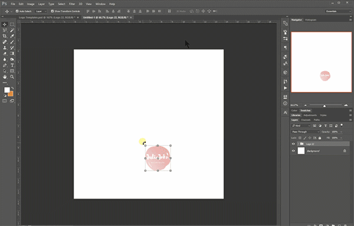The image size is (354, 226).
Task: Select the Hand tool
Action: click(x=5, y=77)
